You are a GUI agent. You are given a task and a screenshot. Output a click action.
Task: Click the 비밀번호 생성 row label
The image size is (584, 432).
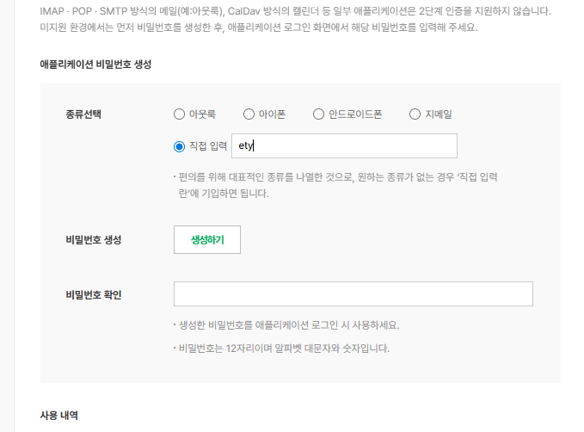[x=93, y=240]
